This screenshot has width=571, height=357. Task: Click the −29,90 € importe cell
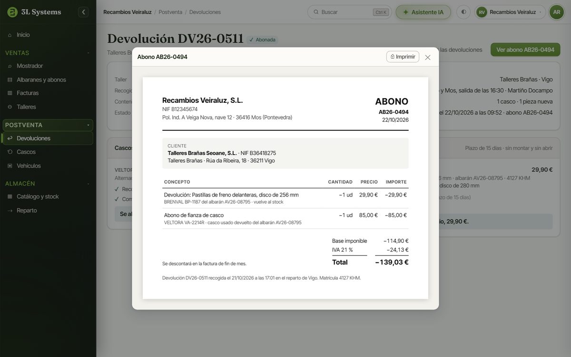point(396,195)
